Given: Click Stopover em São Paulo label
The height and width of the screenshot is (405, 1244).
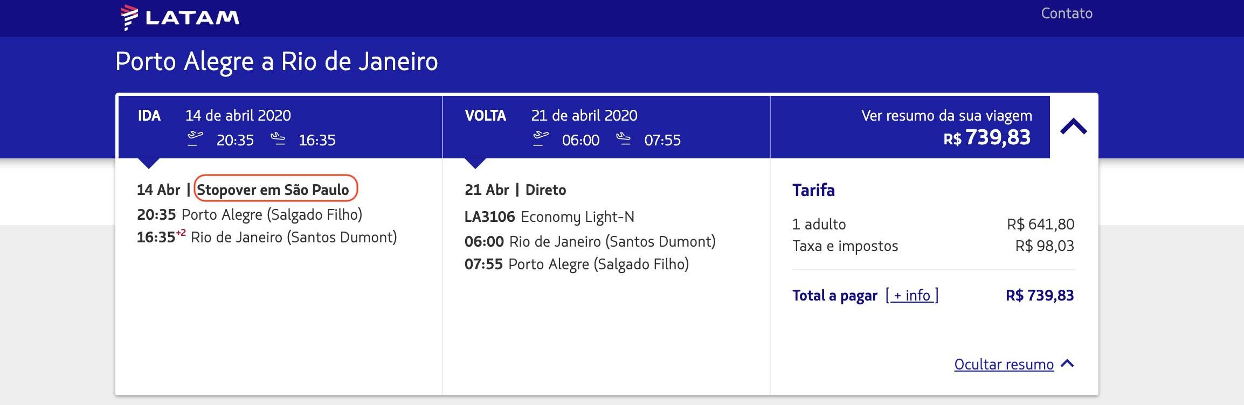Looking at the screenshot, I should [273, 190].
